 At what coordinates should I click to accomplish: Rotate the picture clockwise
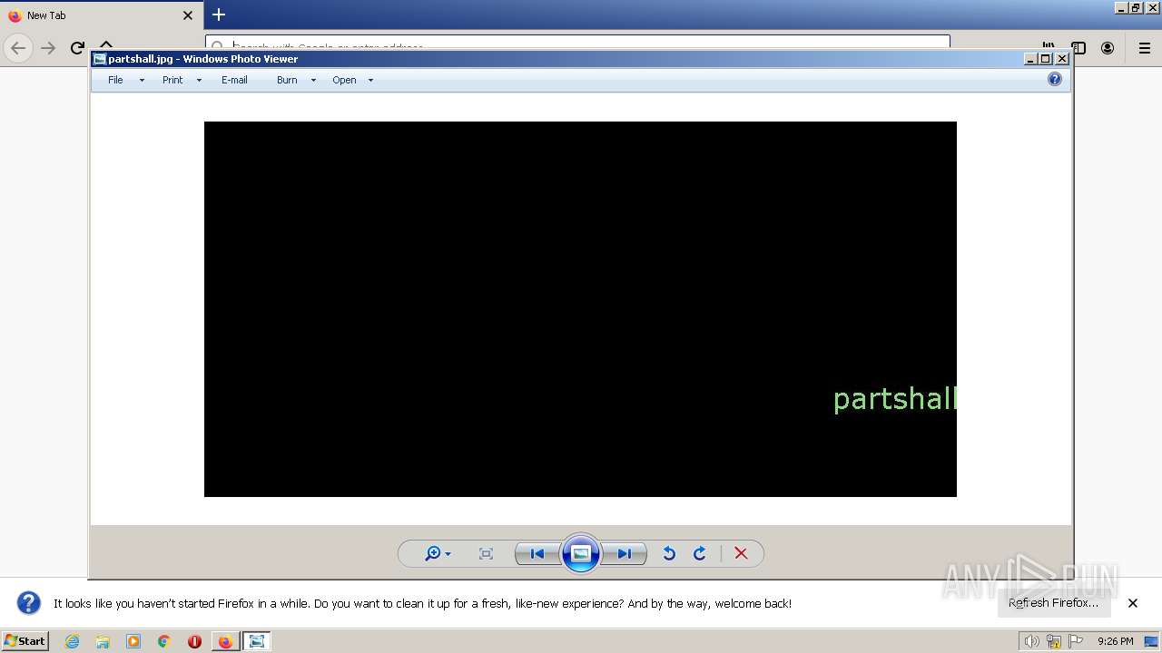(x=700, y=553)
